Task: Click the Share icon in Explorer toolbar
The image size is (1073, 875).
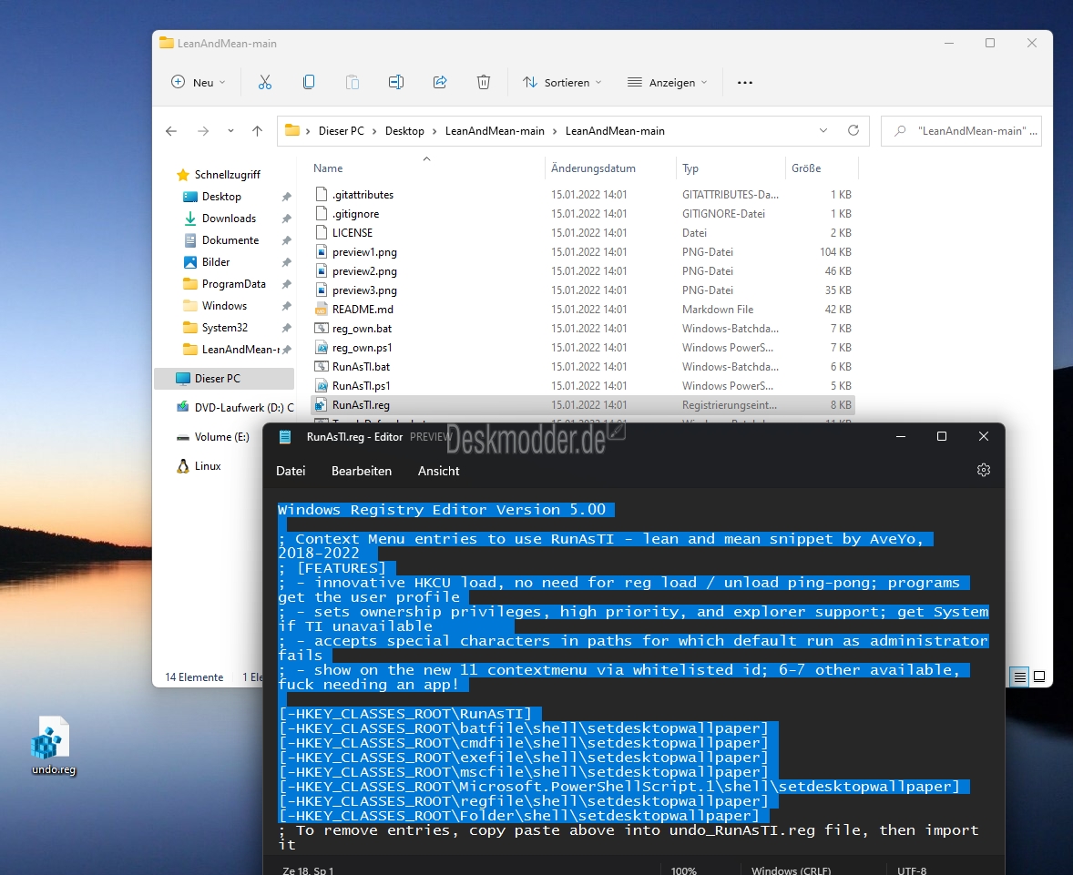Action: 440,82
